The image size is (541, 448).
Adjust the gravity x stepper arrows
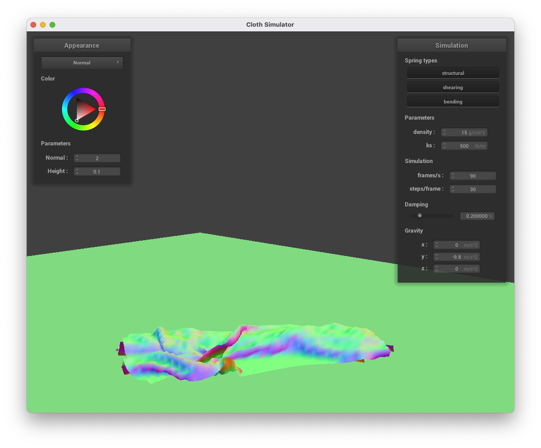437,245
